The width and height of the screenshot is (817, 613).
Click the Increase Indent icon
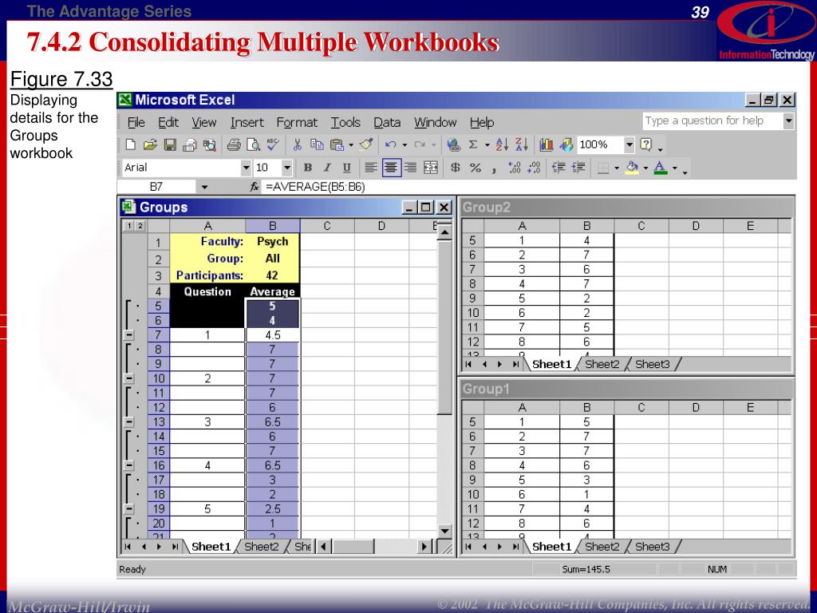tap(578, 168)
